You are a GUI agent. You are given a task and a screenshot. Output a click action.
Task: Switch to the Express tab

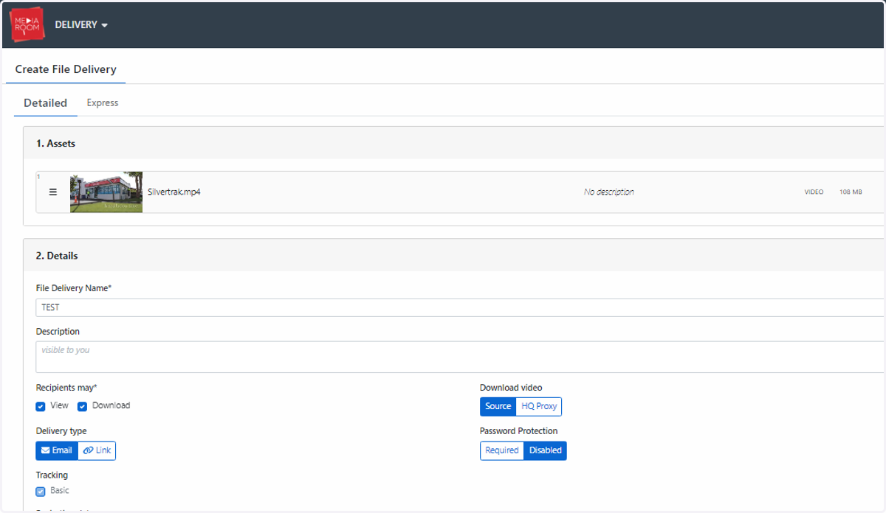(x=103, y=103)
